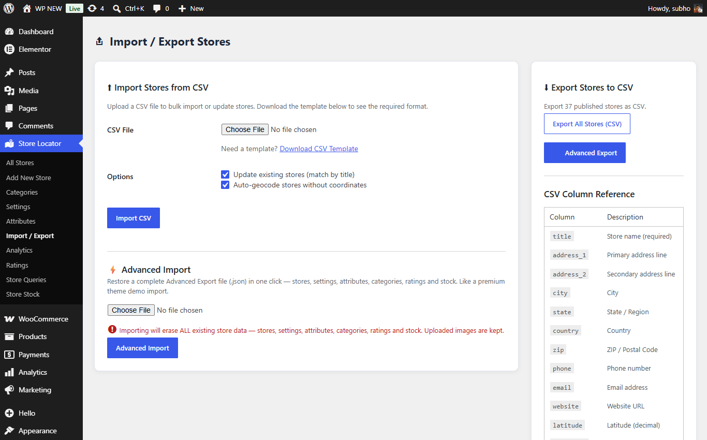Choose File for Advanced Import json
Viewport: 707px width, 440px height.
pos(131,310)
